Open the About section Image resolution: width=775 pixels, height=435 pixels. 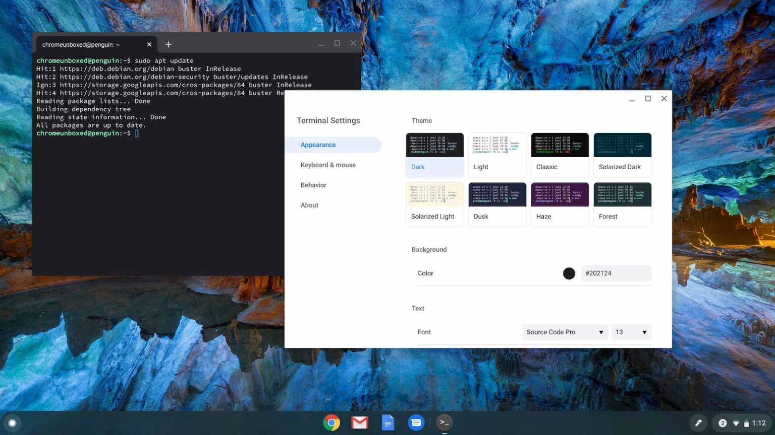tap(309, 205)
